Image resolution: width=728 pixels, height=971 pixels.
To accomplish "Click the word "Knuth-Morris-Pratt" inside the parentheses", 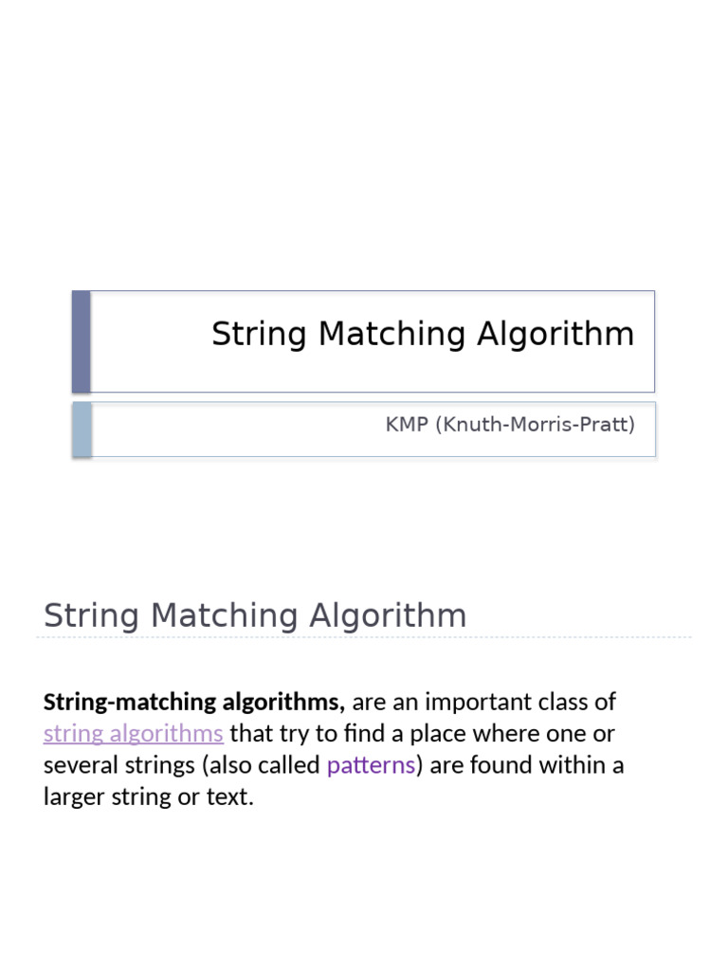I will [x=534, y=425].
